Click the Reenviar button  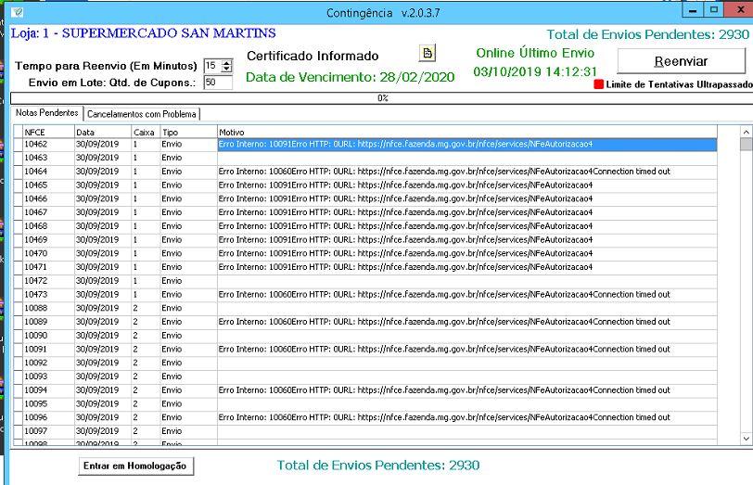(681, 61)
